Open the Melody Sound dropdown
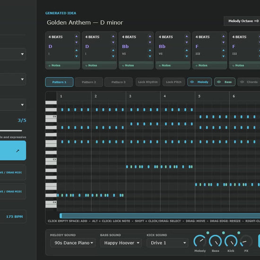This screenshot has width=260, height=260. [x=73, y=243]
